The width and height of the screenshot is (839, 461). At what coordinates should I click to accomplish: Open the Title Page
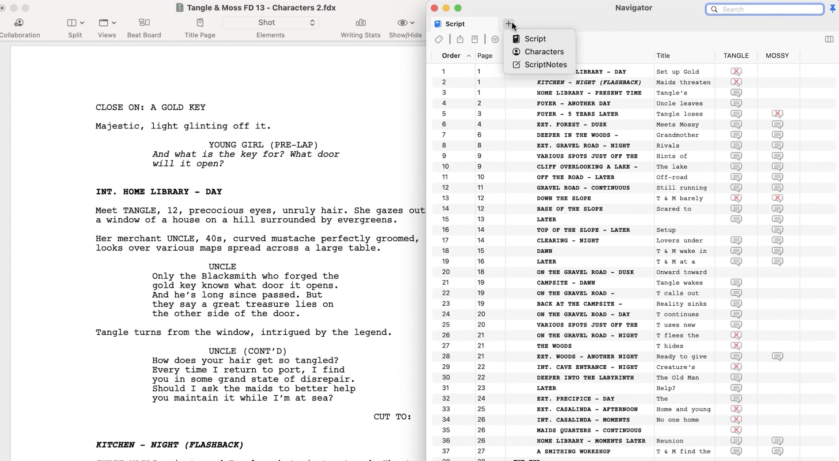pyautogui.click(x=200, y=27)
